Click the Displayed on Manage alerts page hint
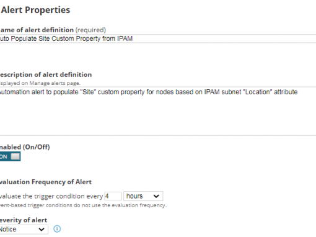The image size is (316, 237). coord(40,83)
